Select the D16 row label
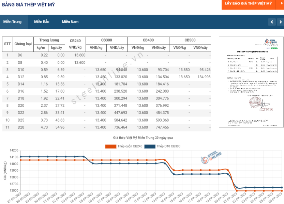The height and width of the screenshot is (204, 284). 21,91
